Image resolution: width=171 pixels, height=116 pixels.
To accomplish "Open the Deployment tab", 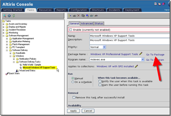I will pos(132,10).
